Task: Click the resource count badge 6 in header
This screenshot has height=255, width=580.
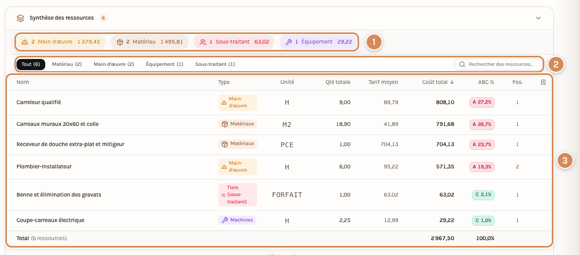Action: coord(103,18)
